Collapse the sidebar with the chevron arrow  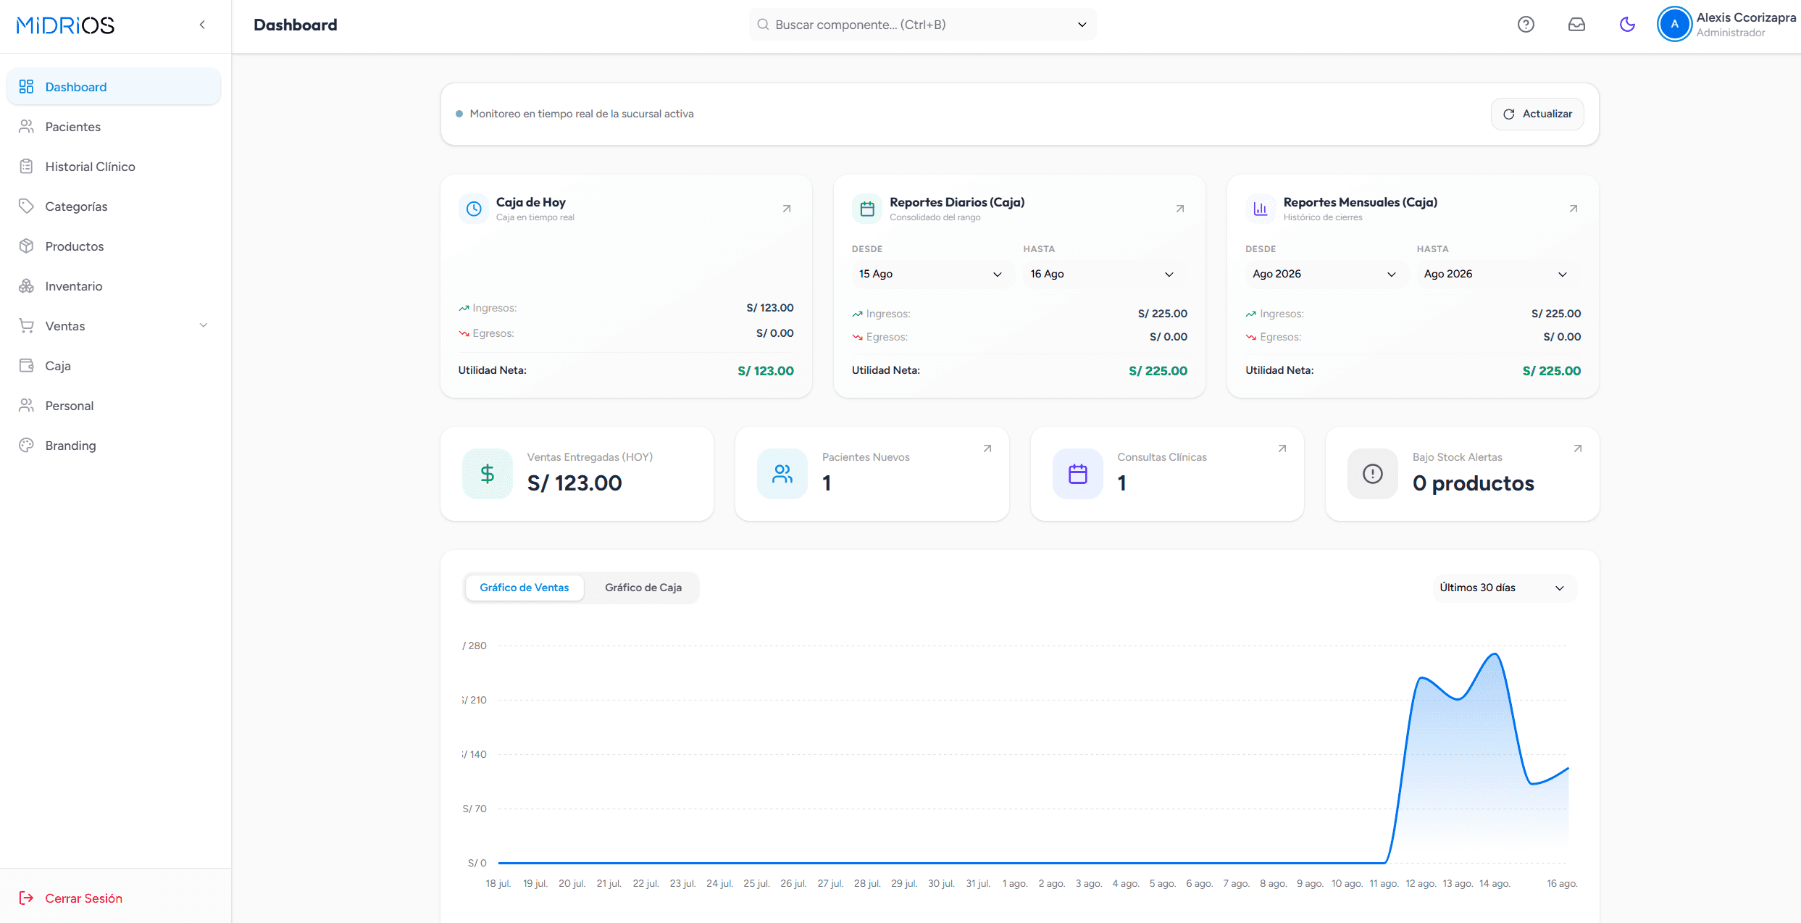[202, 25]
